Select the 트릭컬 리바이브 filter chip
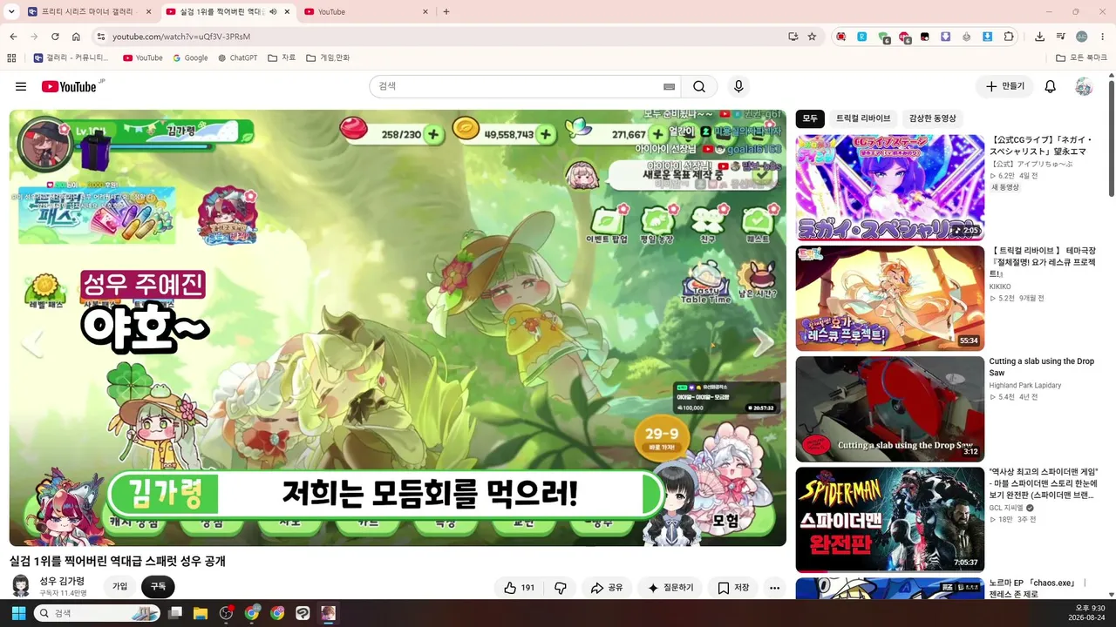Image resolution: width=1116 pixels, height=627 pixels. click(x=863, y=118)
